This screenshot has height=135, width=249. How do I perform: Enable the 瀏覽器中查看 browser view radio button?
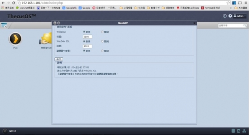pyautogui.click(x=84, y=51)
